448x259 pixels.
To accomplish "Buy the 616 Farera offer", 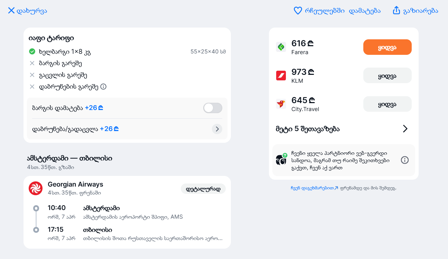I will tap(388, 47).
